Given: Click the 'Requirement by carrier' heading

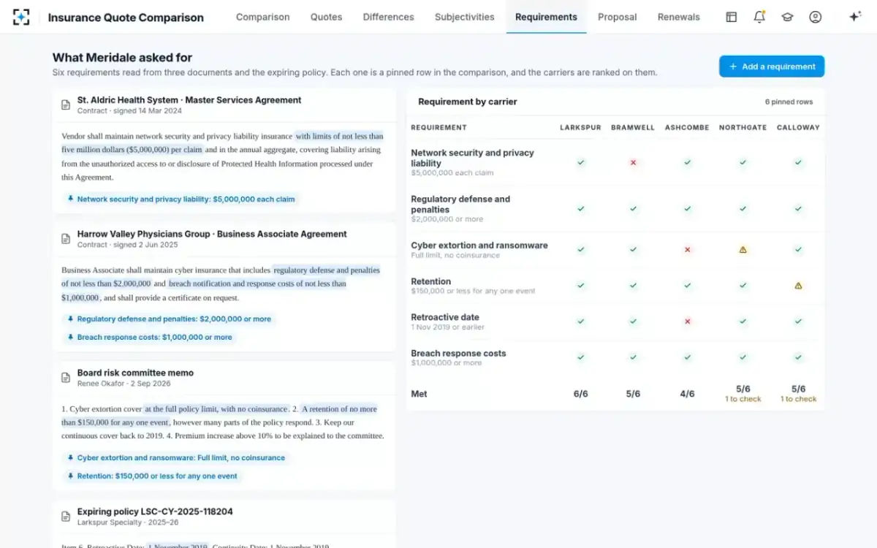Looking at the screenshot, I should click(468, 102).
